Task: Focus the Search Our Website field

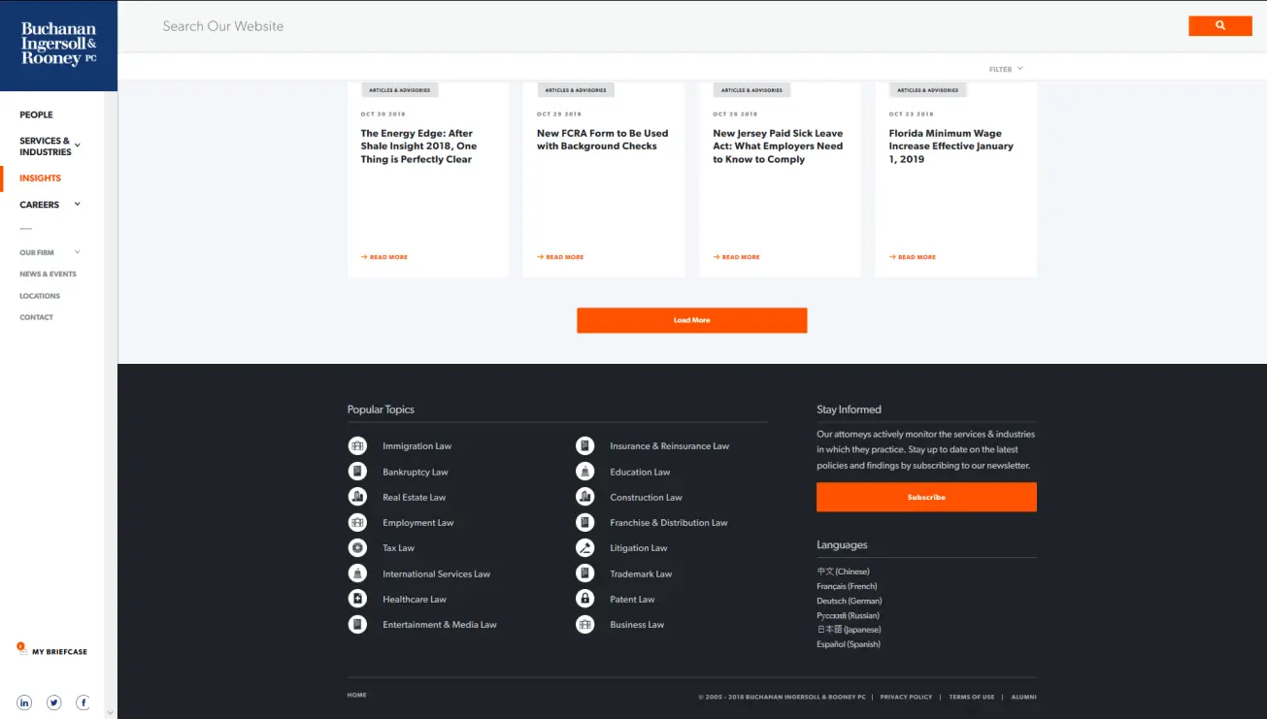Action: (583, 26)
